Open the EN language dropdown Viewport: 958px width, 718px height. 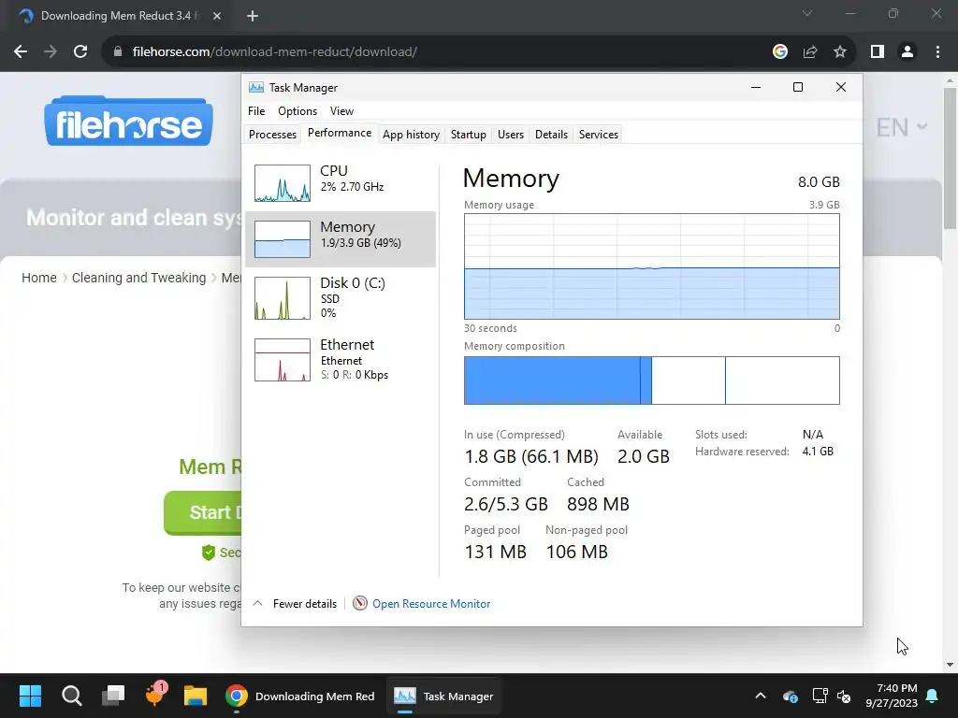point(901,127)
